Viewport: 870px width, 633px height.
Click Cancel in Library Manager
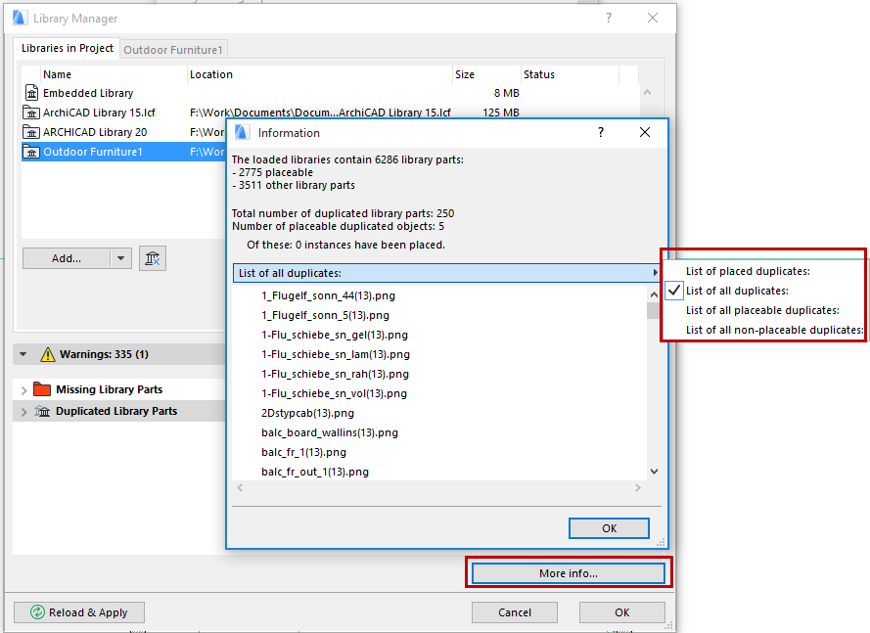click(x=515, y=612)
